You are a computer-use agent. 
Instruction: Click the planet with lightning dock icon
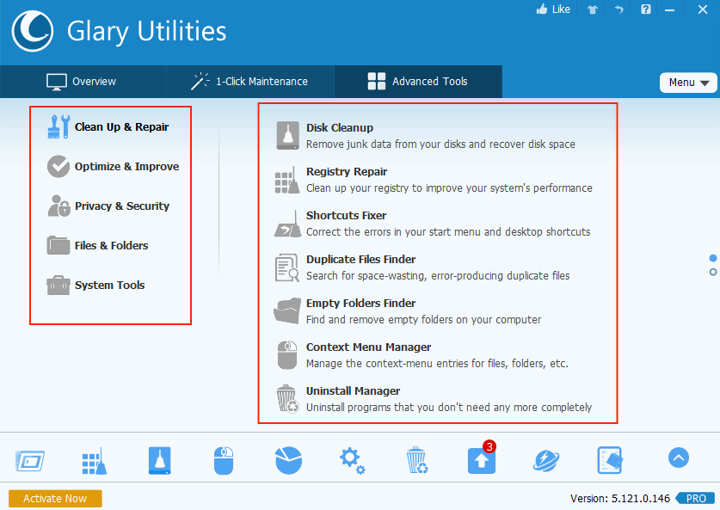point(546,460)
